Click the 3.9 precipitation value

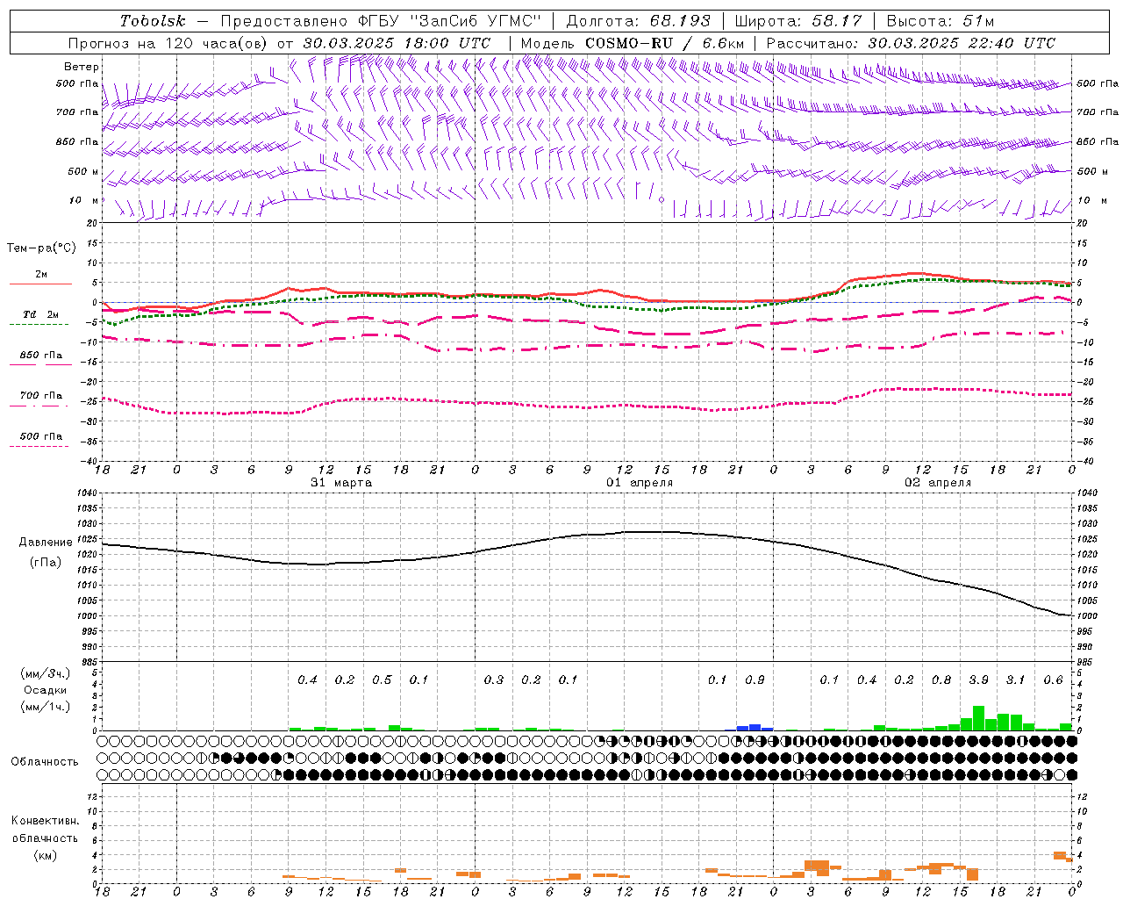tap(978, 680)
